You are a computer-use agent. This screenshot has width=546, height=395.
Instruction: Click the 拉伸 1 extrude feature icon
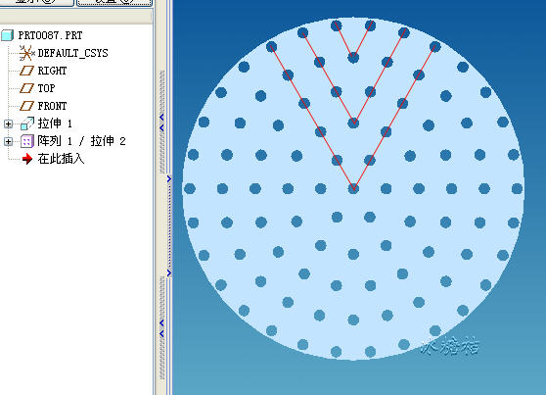click(26, 123)
